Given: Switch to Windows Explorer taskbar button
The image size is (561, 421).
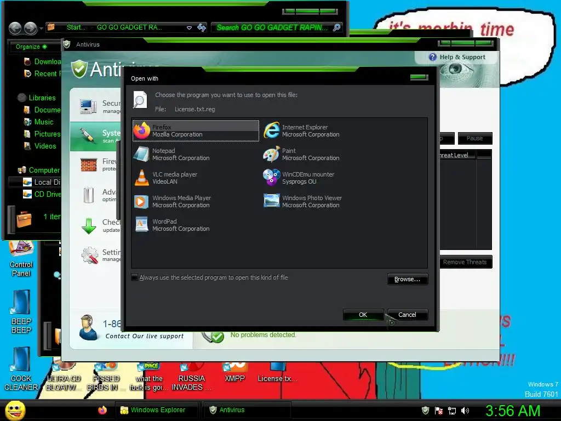Looking at the screenshot, I should [x=157, y=410].
